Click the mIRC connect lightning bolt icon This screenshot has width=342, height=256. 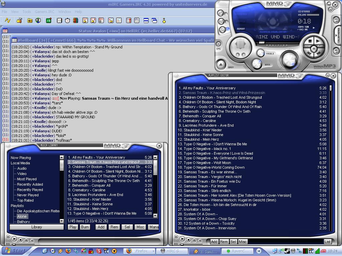(7, 20)
